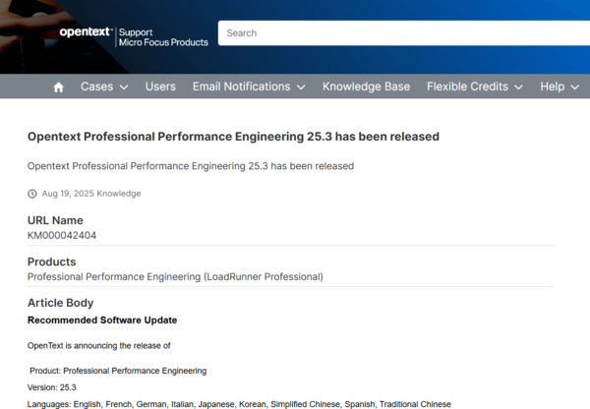Expand the Email Notifications dropdown
The height and width of the screenshot is (409, 590).
point(249,87)
